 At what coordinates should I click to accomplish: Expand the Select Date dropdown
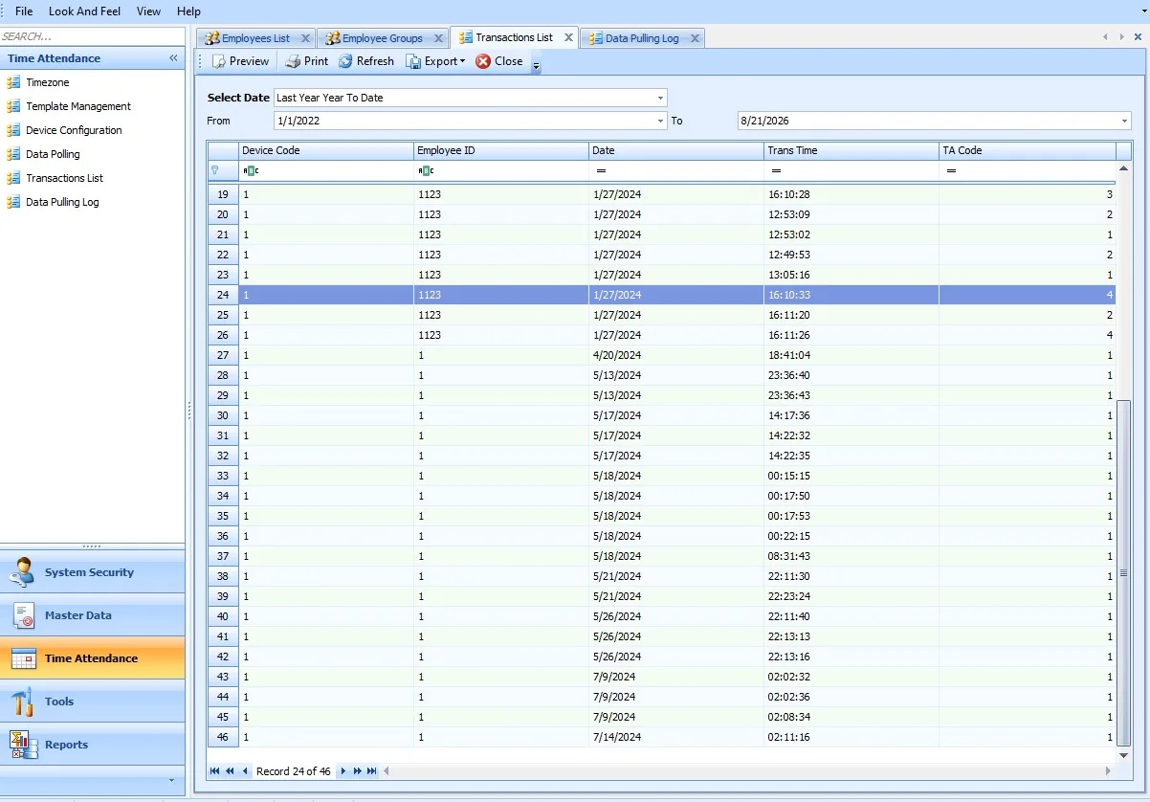pyautogui.click(x=660, y=98)
